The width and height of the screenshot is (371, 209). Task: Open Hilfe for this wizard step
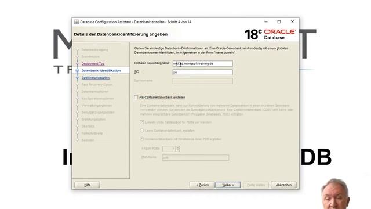tap(88, 185)
